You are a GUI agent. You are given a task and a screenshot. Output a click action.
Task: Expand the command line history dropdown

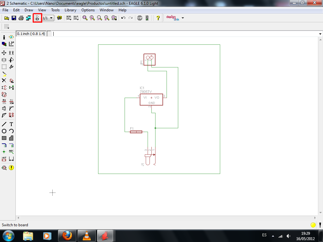(x=320, y=34)
